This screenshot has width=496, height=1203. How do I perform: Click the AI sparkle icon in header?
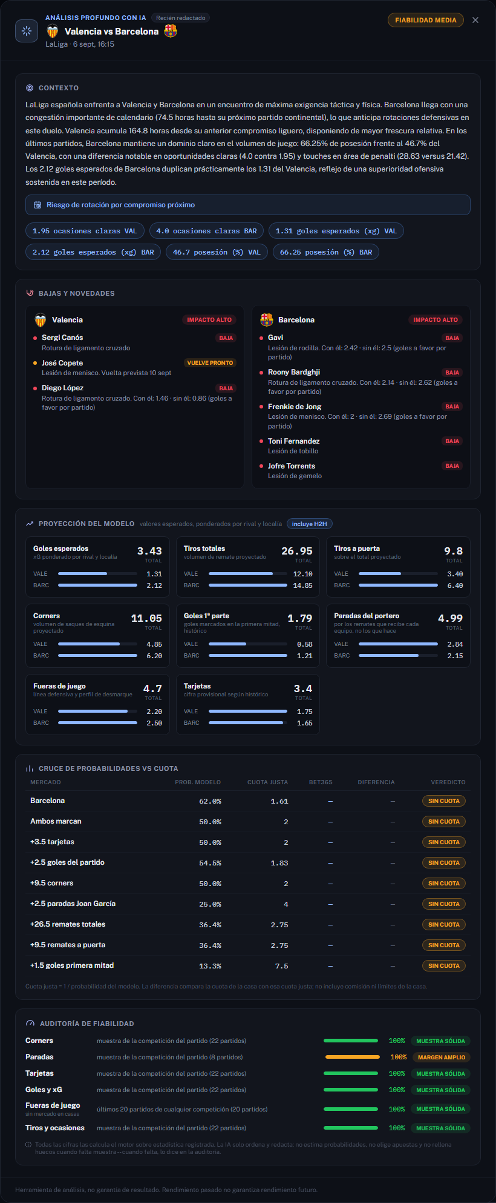pyautogui.click(x=27, y=31)
